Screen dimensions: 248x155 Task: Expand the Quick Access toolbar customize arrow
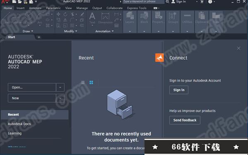pos(36,2)
